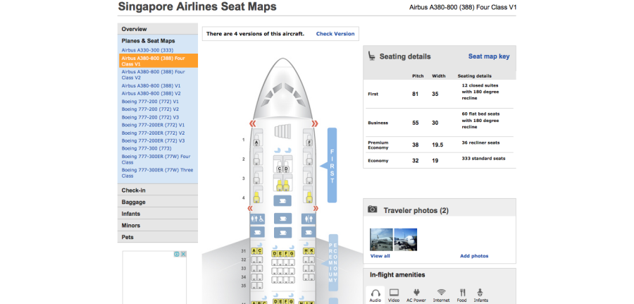Open the Overview sidebar tab
The image size is (634, 304).
(x=134, y=29)
